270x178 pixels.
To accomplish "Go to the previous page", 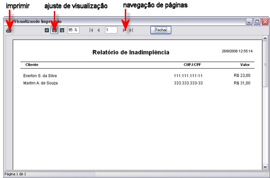I will click(99, 30).
